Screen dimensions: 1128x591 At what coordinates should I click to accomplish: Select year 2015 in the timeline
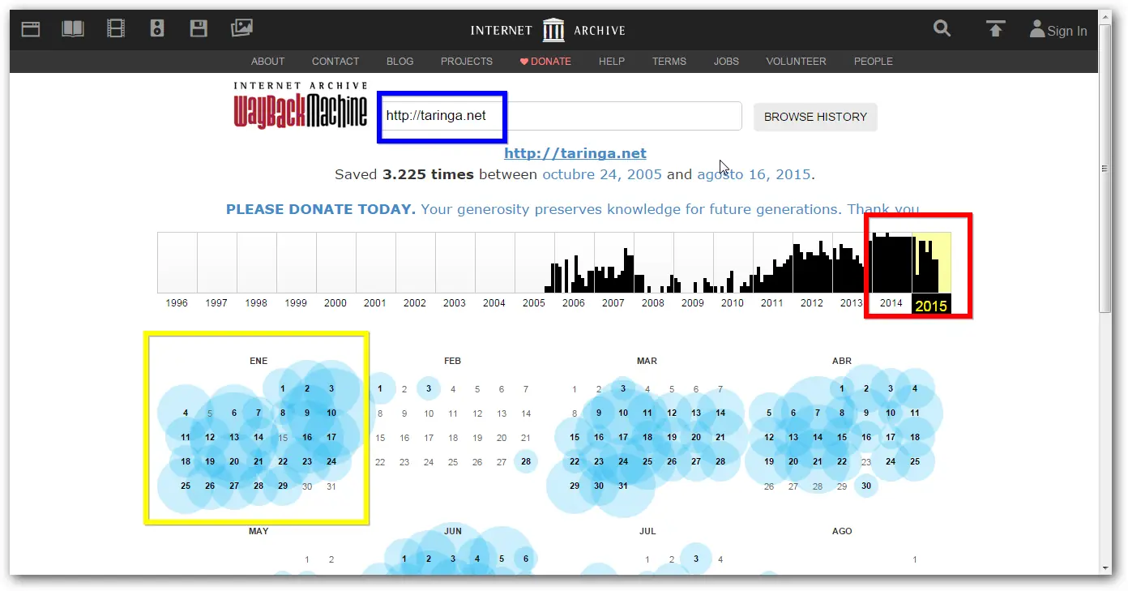click(x=931, y=306)
